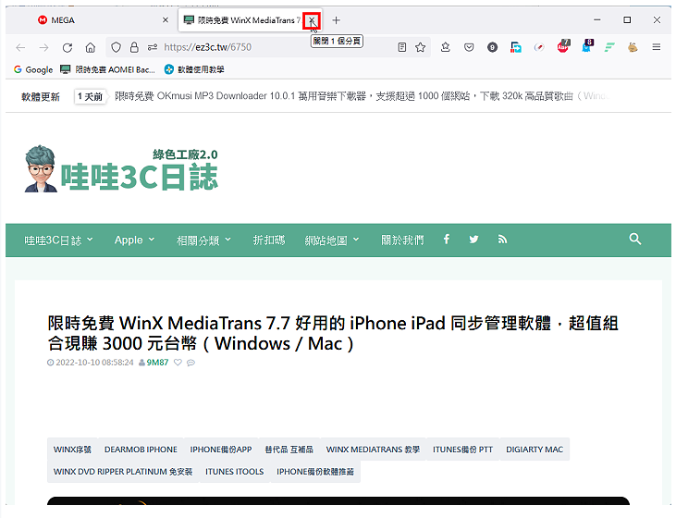Open the 折扣碼 menu item
The image size is (676, 518).
point(269,240)
